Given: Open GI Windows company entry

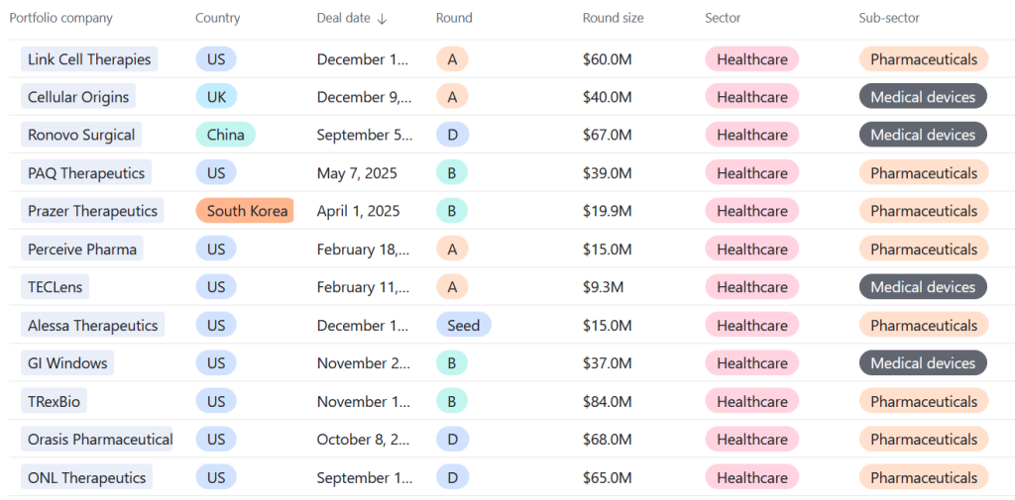Looking at the screenshot, I should (x=67, y=363).
